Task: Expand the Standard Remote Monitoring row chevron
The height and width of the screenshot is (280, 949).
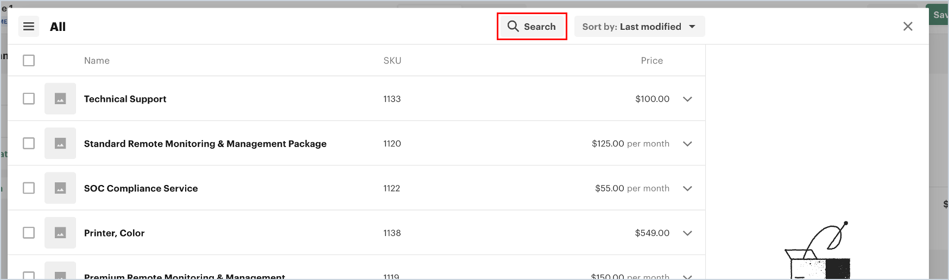Action: [x=687, y=144]
